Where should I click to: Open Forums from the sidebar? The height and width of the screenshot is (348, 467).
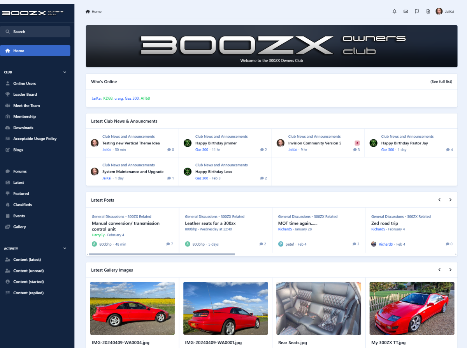click(x=20, y=171)
